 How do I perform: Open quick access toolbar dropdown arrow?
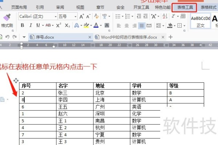pyautogui.click(x=24, y=37)
